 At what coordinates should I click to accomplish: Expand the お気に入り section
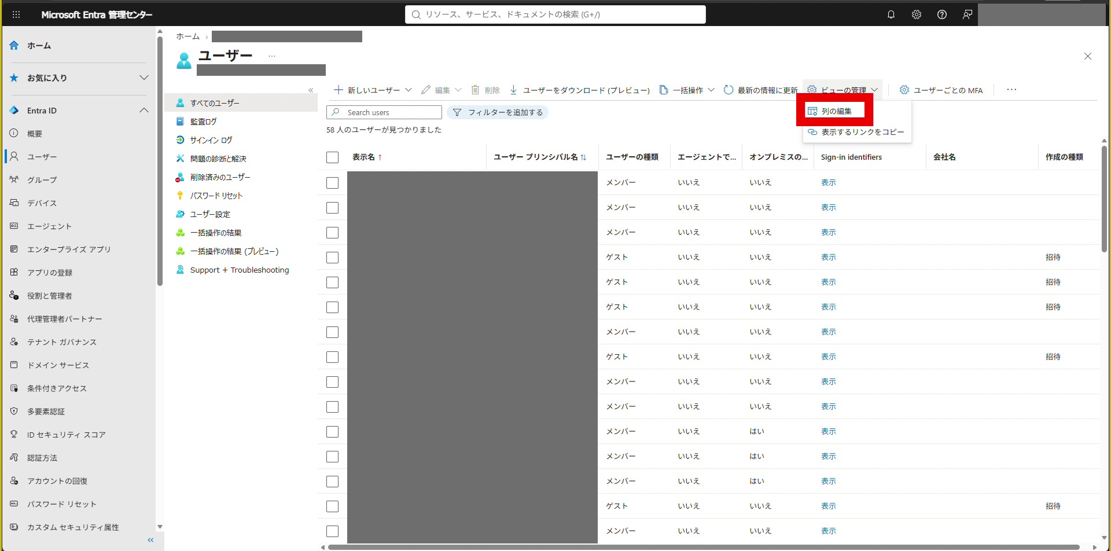[144, 78]
